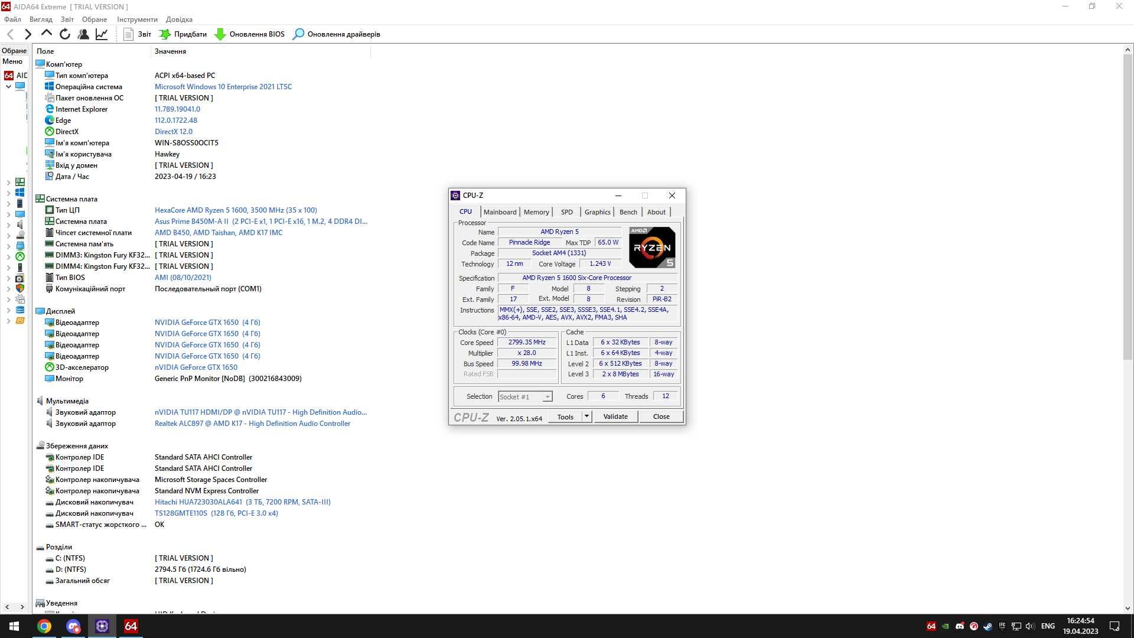Switch to Graphics tab in CPU-Z
This screenshot has height=638, width=1134.
[x=597, y=212]
